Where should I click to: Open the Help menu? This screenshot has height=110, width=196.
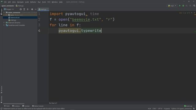(x=61, y=2)
